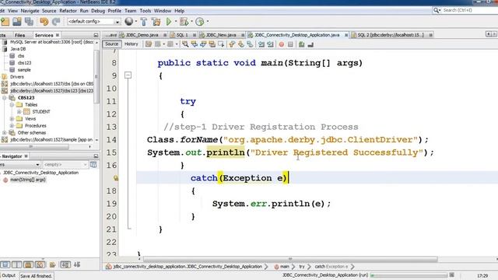Switch to the JDBC_New.java tab
Image resolution: width=498 pixels, height=280 pixels.
pyautogui.click(x=221, y=35)
